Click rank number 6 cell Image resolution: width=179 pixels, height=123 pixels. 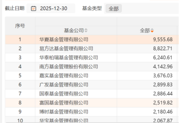[x=20, y=85]
